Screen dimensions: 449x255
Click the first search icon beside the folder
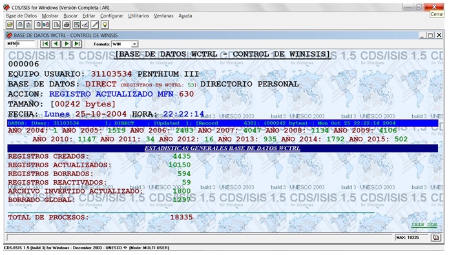(x=20, y=25)
